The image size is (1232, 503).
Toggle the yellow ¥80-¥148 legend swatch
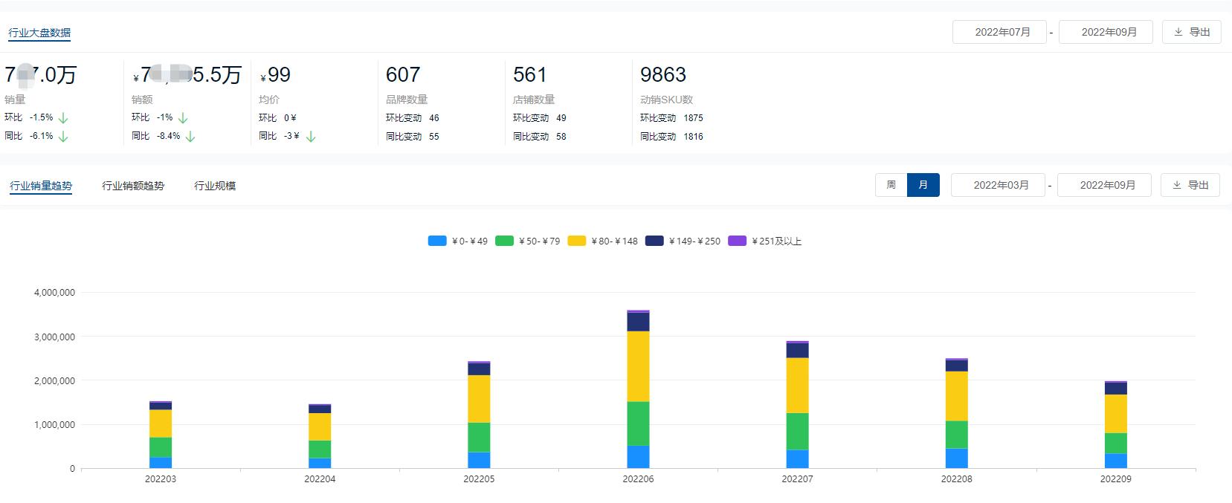(577, 241)
